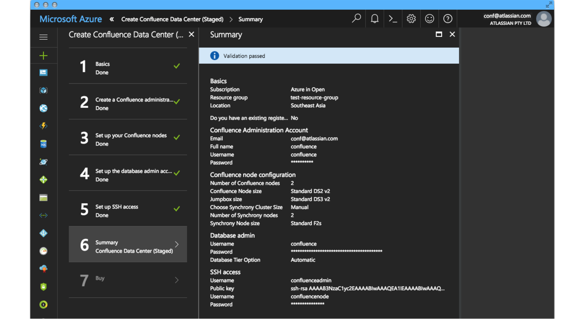Open the notifications bell
This screenshot has height=319, width=582.
[375, 18]
